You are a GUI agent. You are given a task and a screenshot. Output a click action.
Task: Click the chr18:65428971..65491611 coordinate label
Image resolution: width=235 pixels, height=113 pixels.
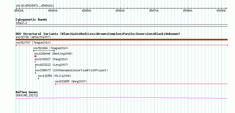(x=35, y=6)
